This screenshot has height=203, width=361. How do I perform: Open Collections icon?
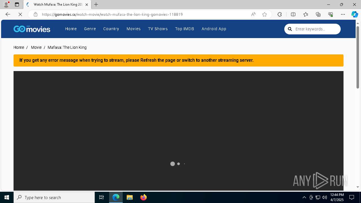(318, 14)
